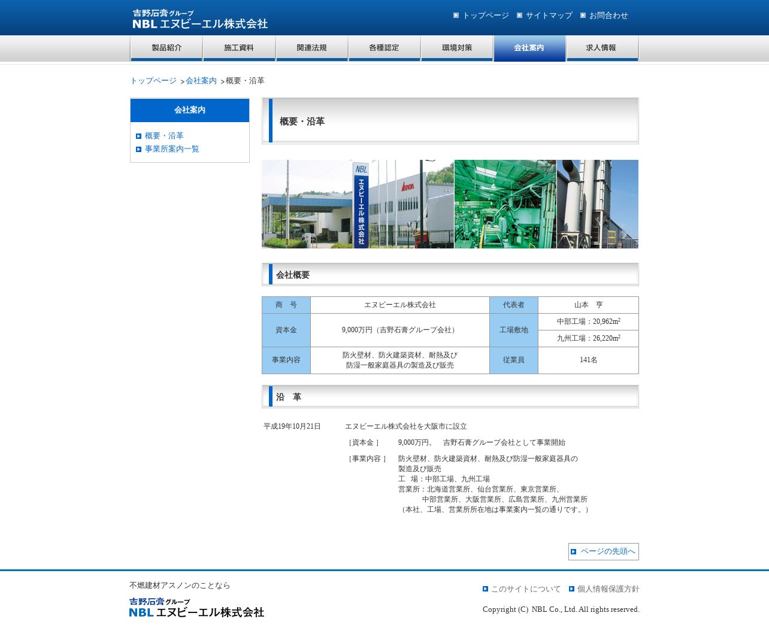The width and height of the screenshot is (769, 634).
Task: Click the 9,000万円（吉野石膏グループ会社） cell
Action: (x=400, y=330)
